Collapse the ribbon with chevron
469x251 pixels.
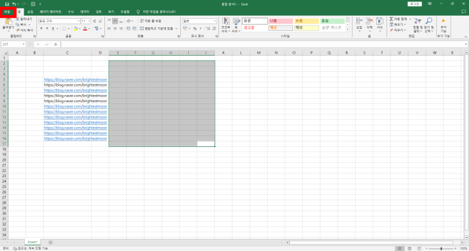[466, 36]
